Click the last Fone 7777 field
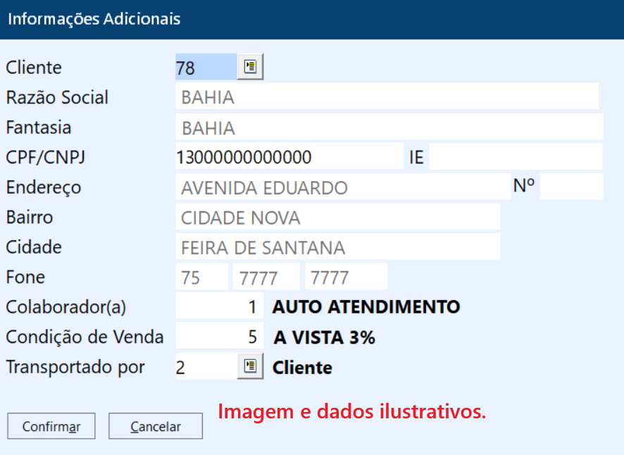This screenshot has height=455, width=624. click(x=347, y=276)
